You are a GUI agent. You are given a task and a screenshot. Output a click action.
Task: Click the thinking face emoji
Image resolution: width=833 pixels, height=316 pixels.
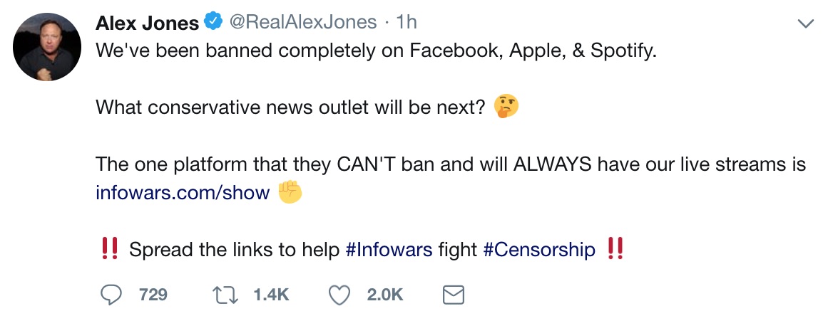(506, 107)
